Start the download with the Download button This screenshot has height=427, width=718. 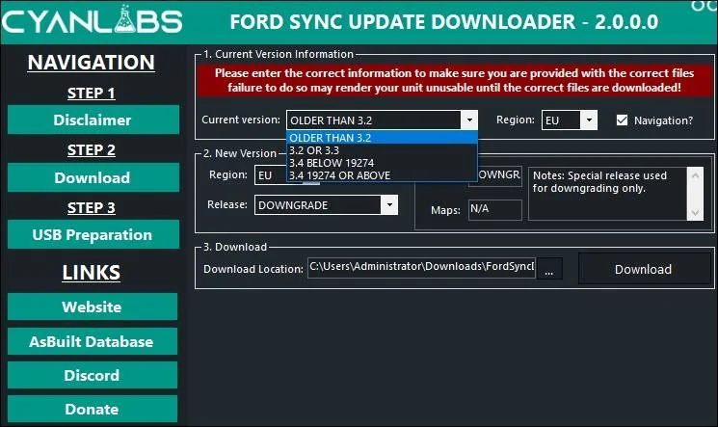(x=644, y=269)
